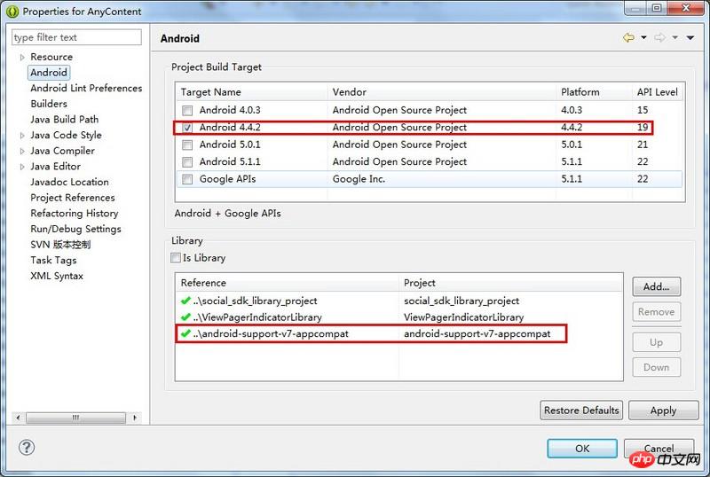This screenshot has width=710, height=477.
Task: Open the back history dropdown arrow
Action: point(643,37)
